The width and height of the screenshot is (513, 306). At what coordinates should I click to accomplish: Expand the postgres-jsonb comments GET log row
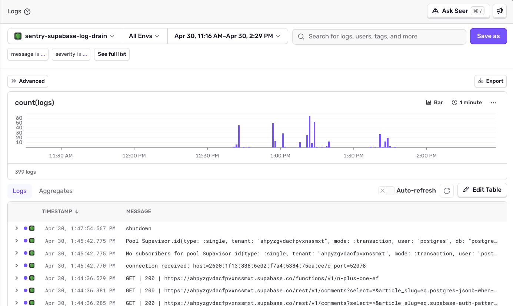pos(16,290)
